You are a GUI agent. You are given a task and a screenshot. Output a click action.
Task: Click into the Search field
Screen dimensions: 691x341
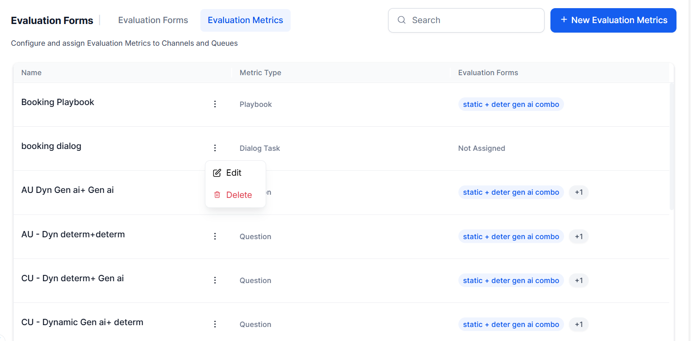472,20
